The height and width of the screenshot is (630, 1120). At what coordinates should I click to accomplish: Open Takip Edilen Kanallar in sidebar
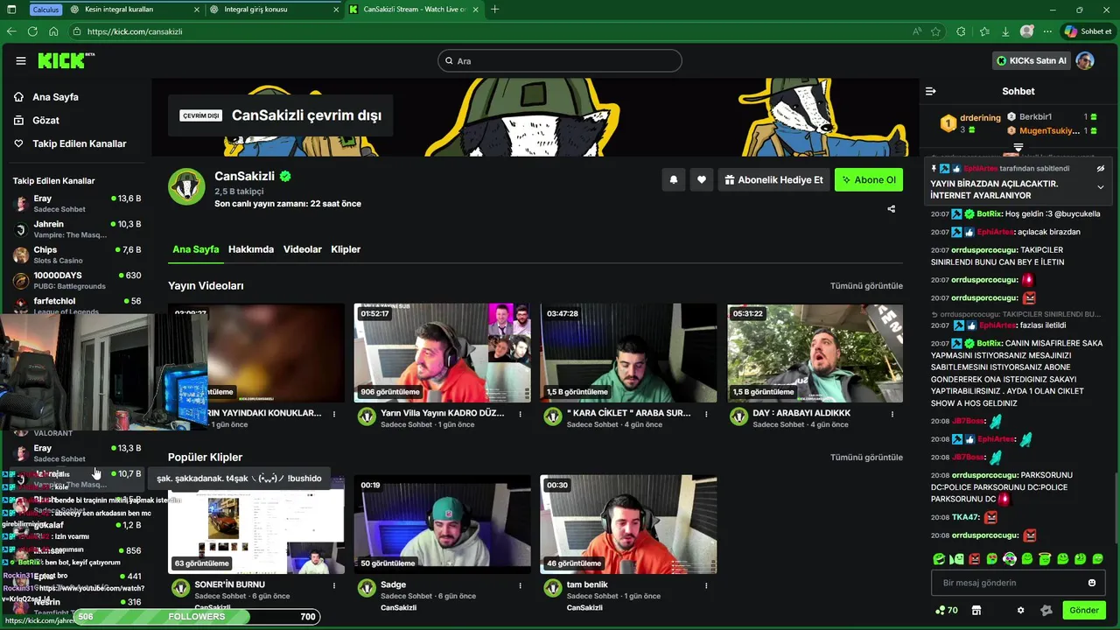tap(79, 143)
